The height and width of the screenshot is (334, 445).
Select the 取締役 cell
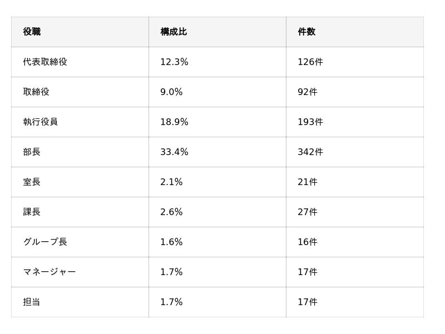point(80,92)
